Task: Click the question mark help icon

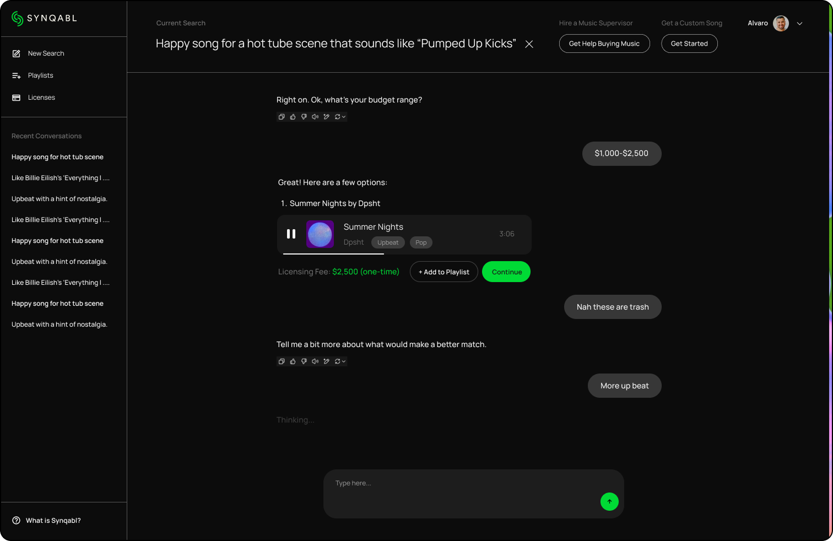Action: 16,521
